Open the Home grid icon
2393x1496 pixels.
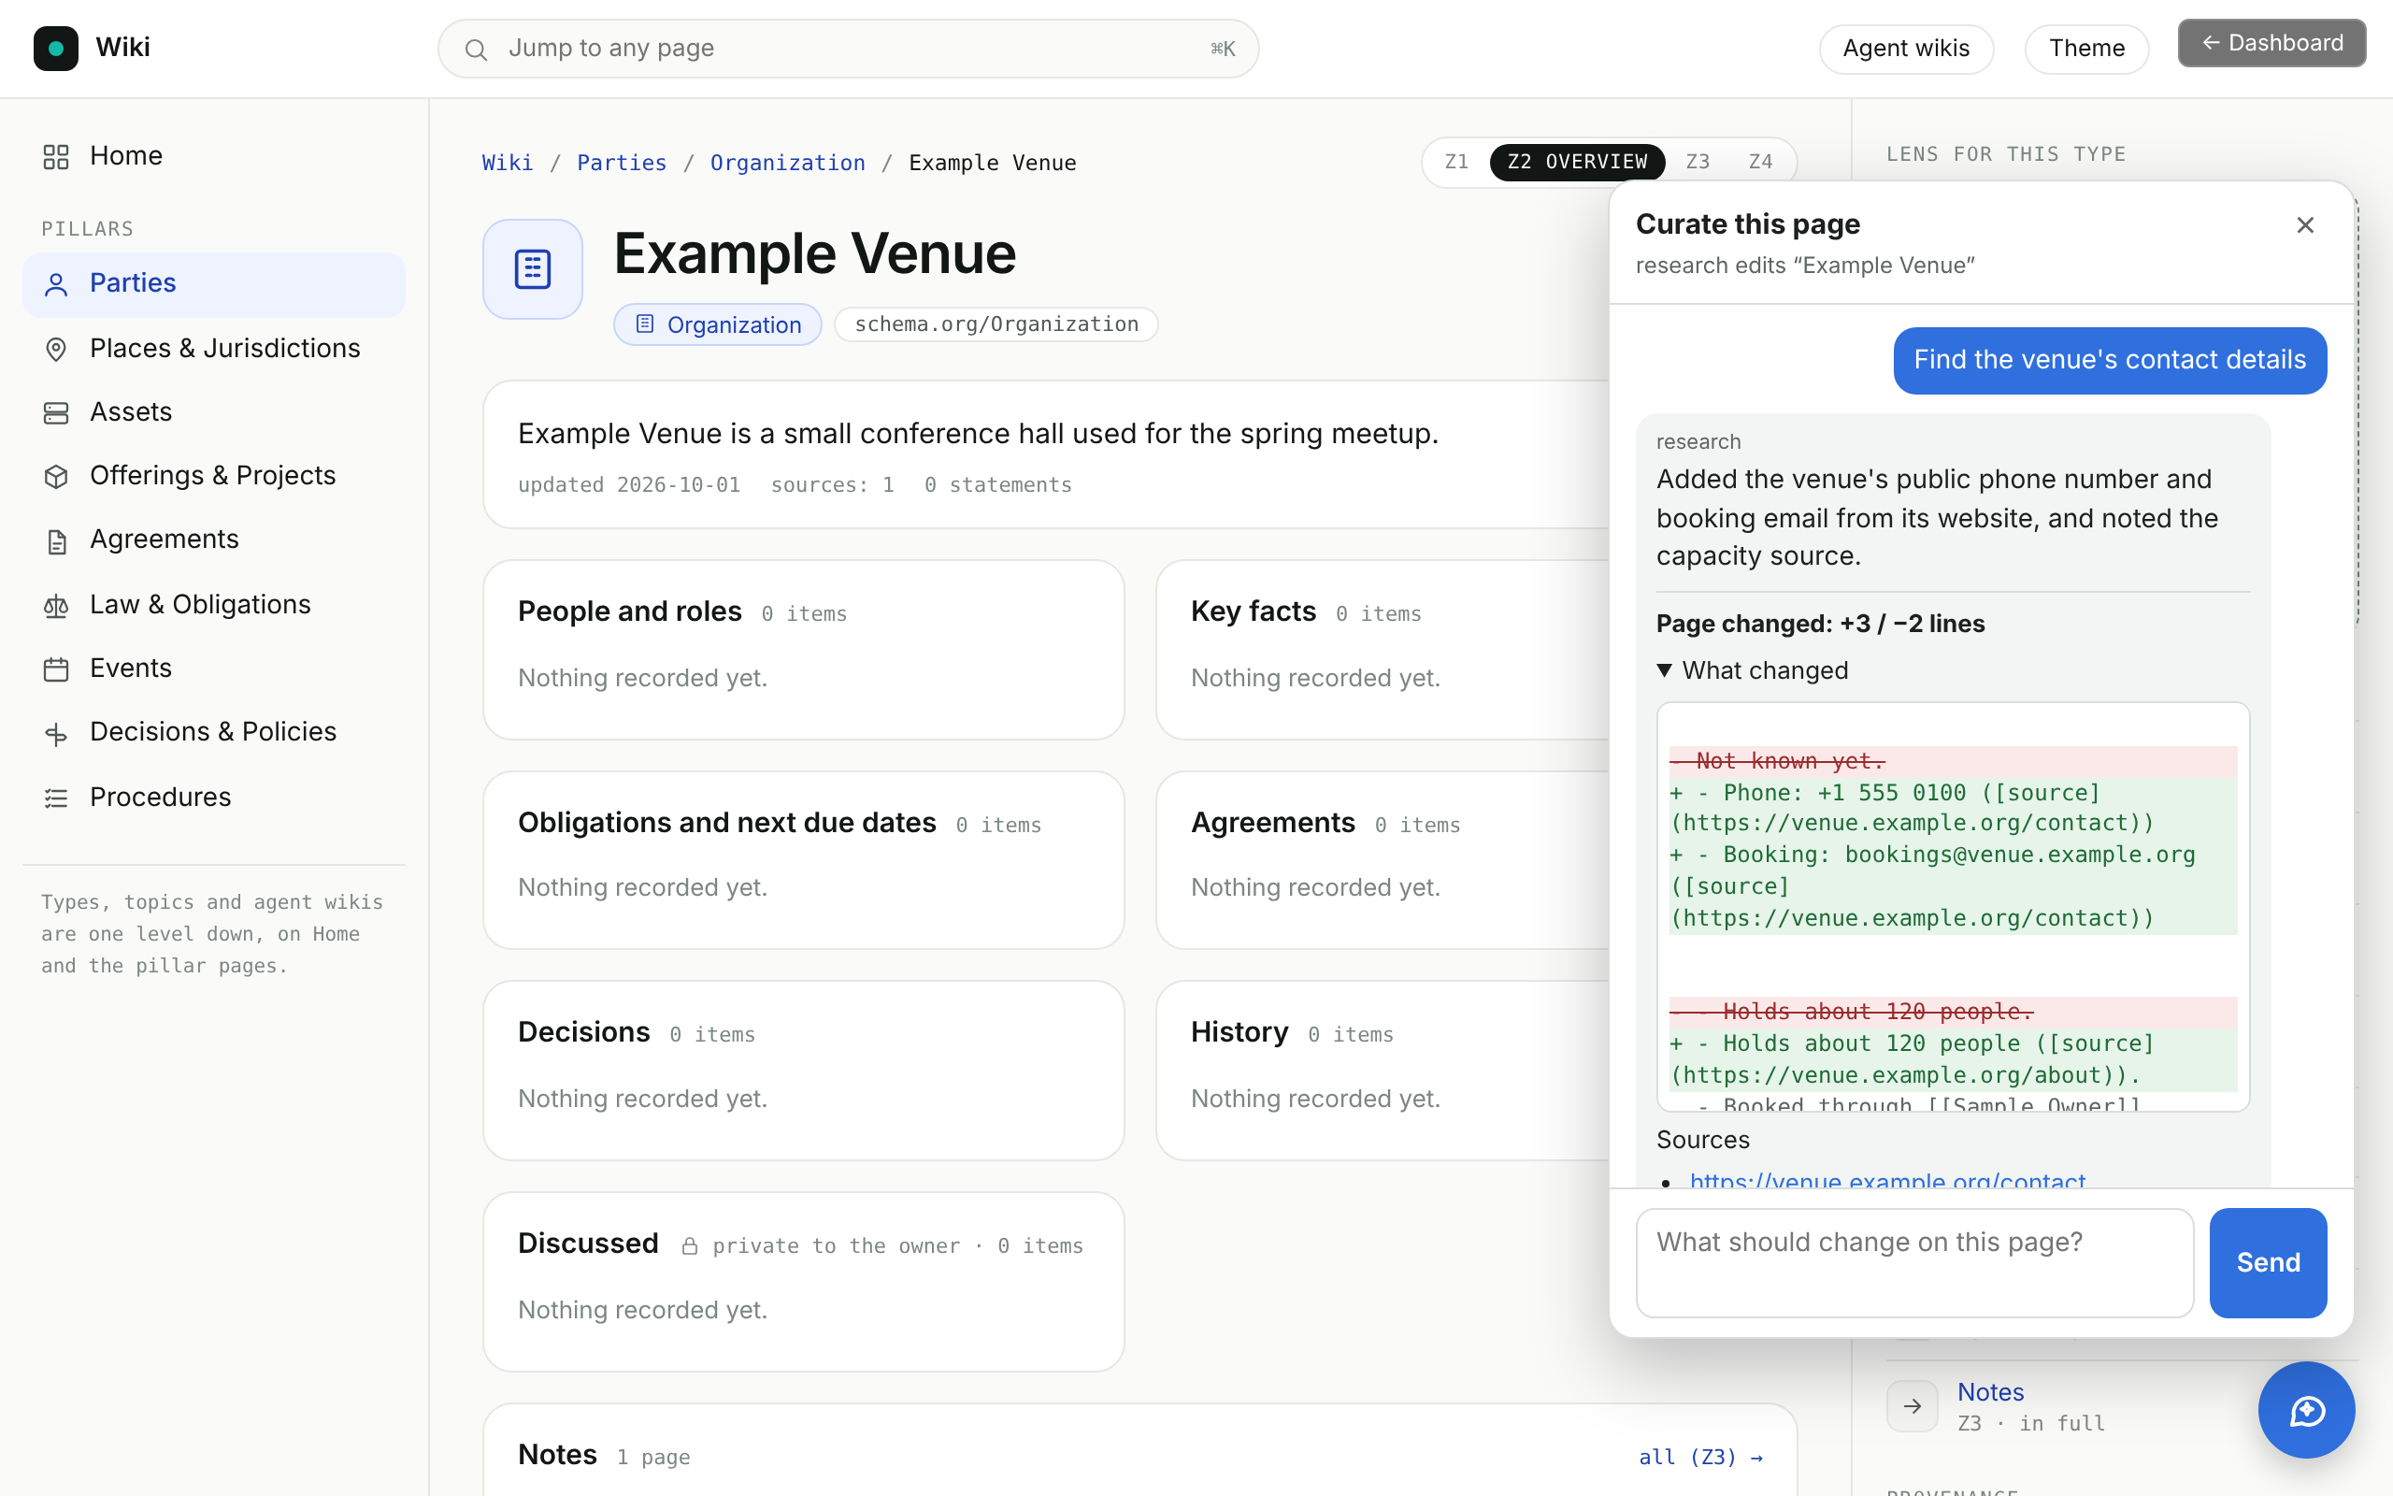pos(56,156)
